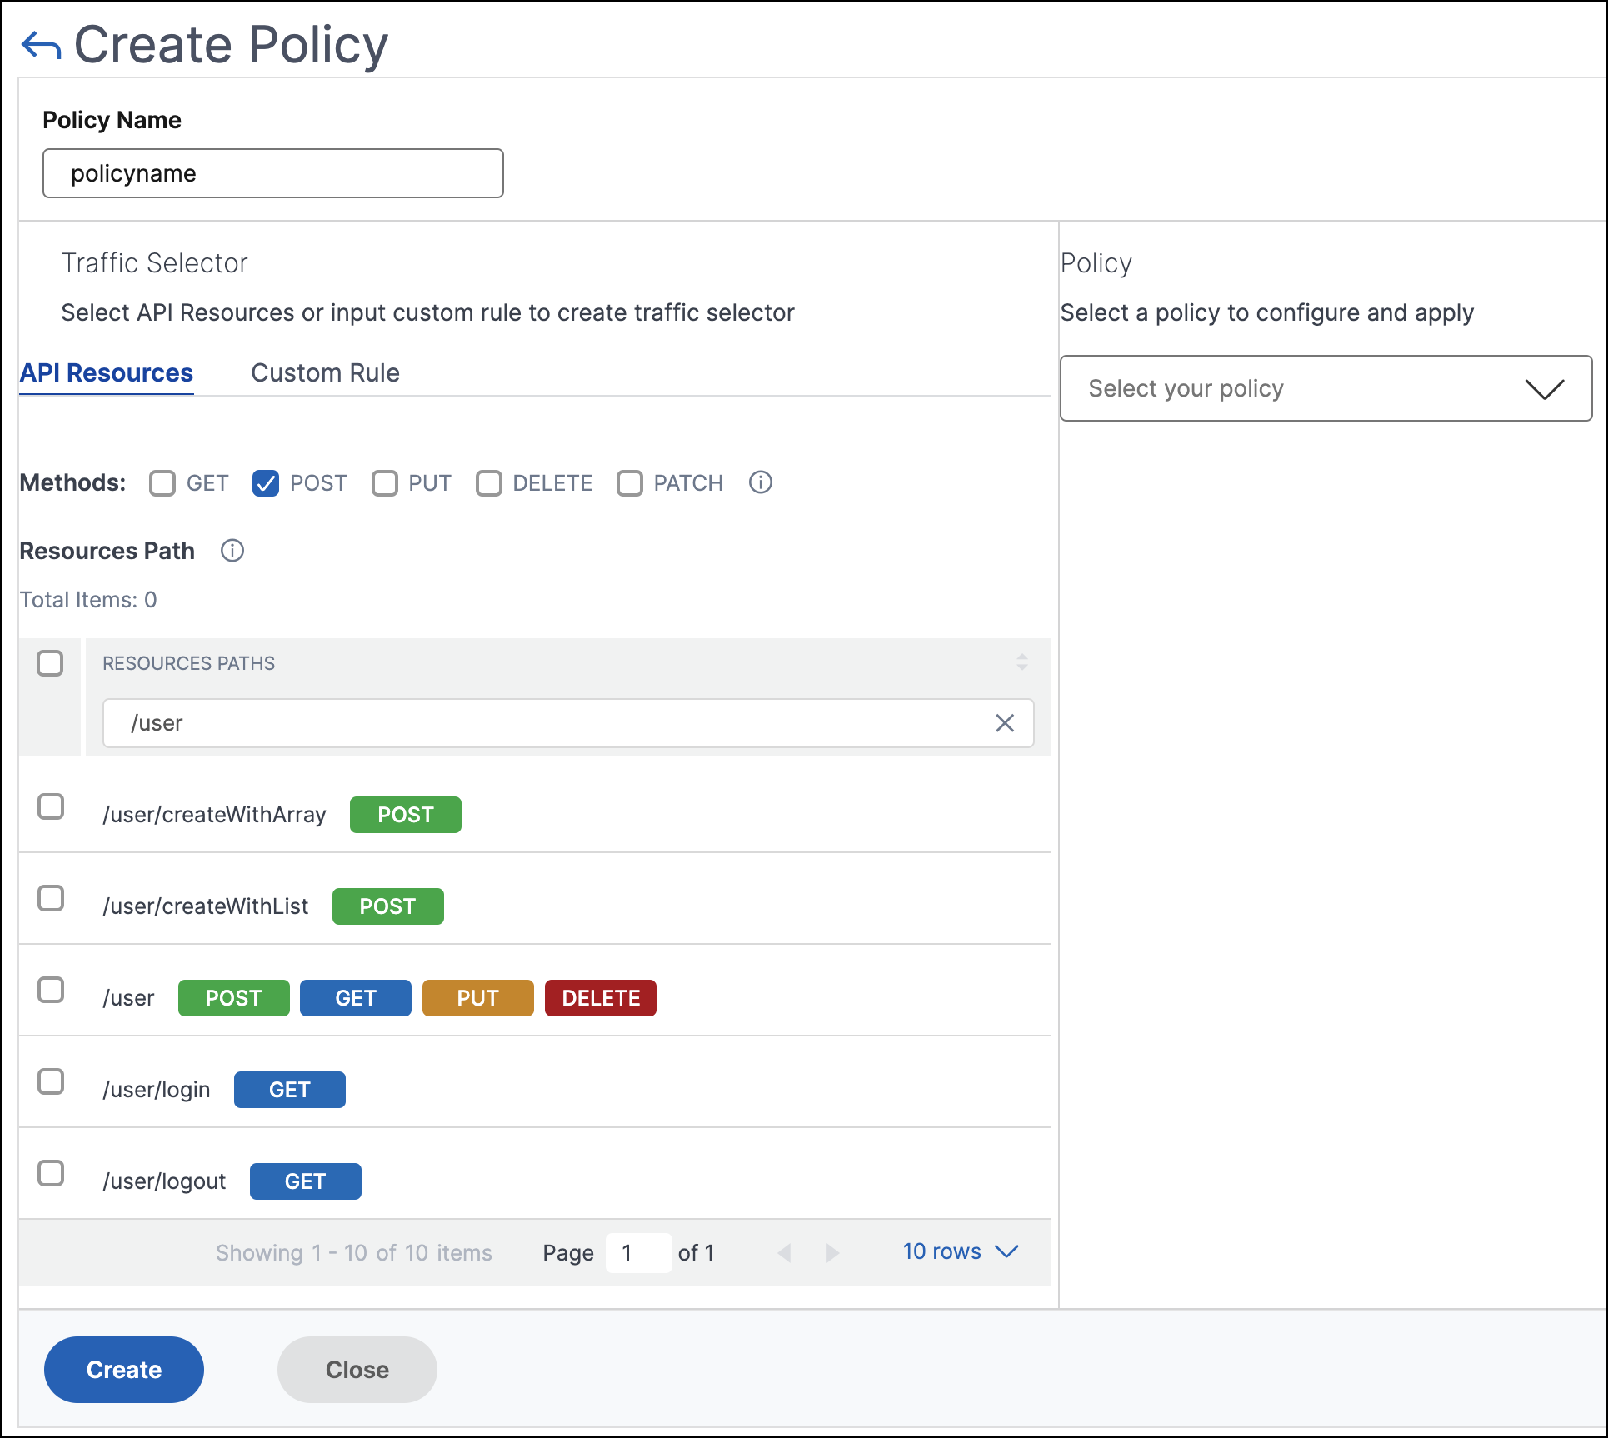This screenshot has height=1438, width=1608.
Task: Click the Create button
Action: [123, 1369]
